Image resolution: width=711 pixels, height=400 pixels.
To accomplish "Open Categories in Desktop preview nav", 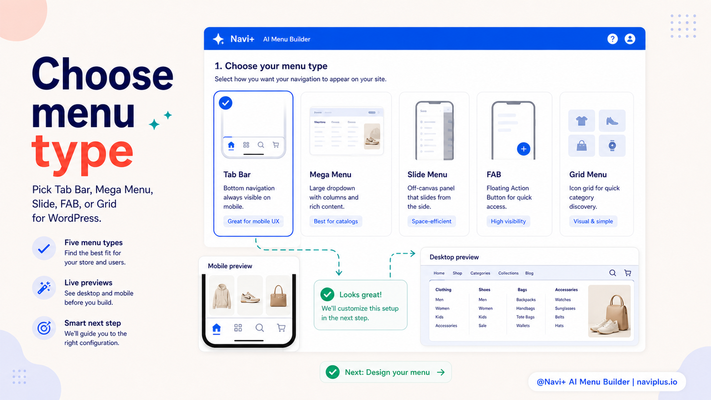I will [480, 273].
